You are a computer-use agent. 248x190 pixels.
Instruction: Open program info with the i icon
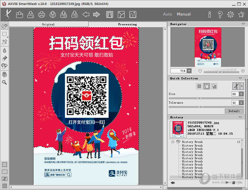tap(210, 14)
